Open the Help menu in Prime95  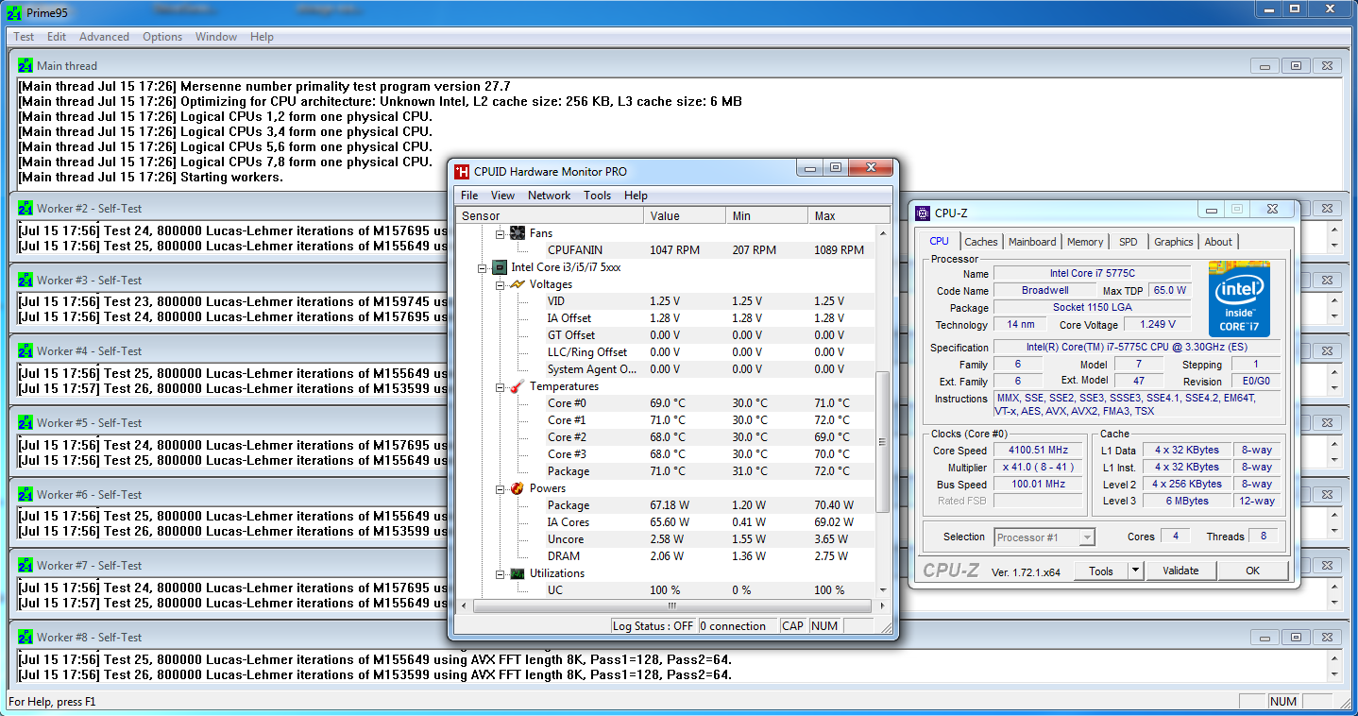262,37
